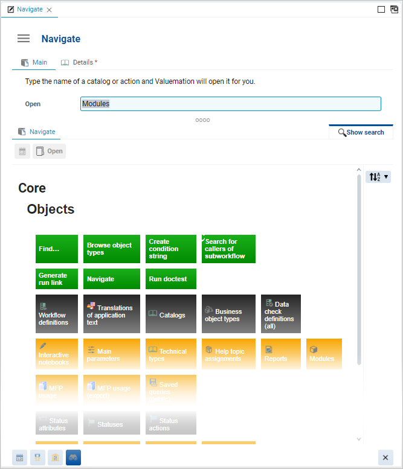Screen dimensions: 403x469
Task: Switch to the Details tab
Action: [x=79, y=62]
